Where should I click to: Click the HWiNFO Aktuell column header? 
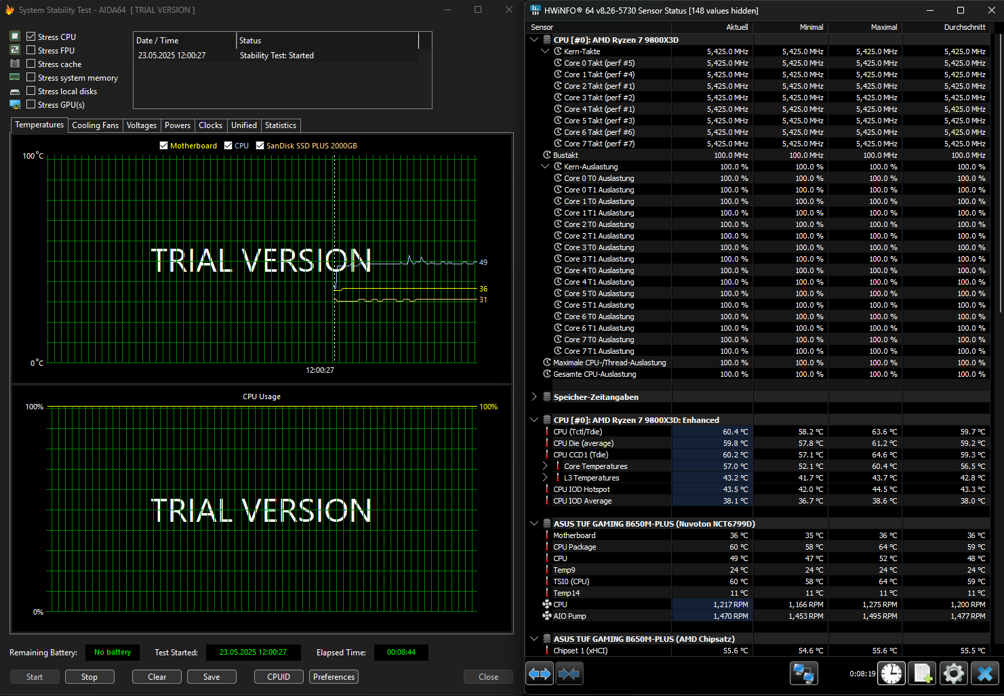(712, 27)
